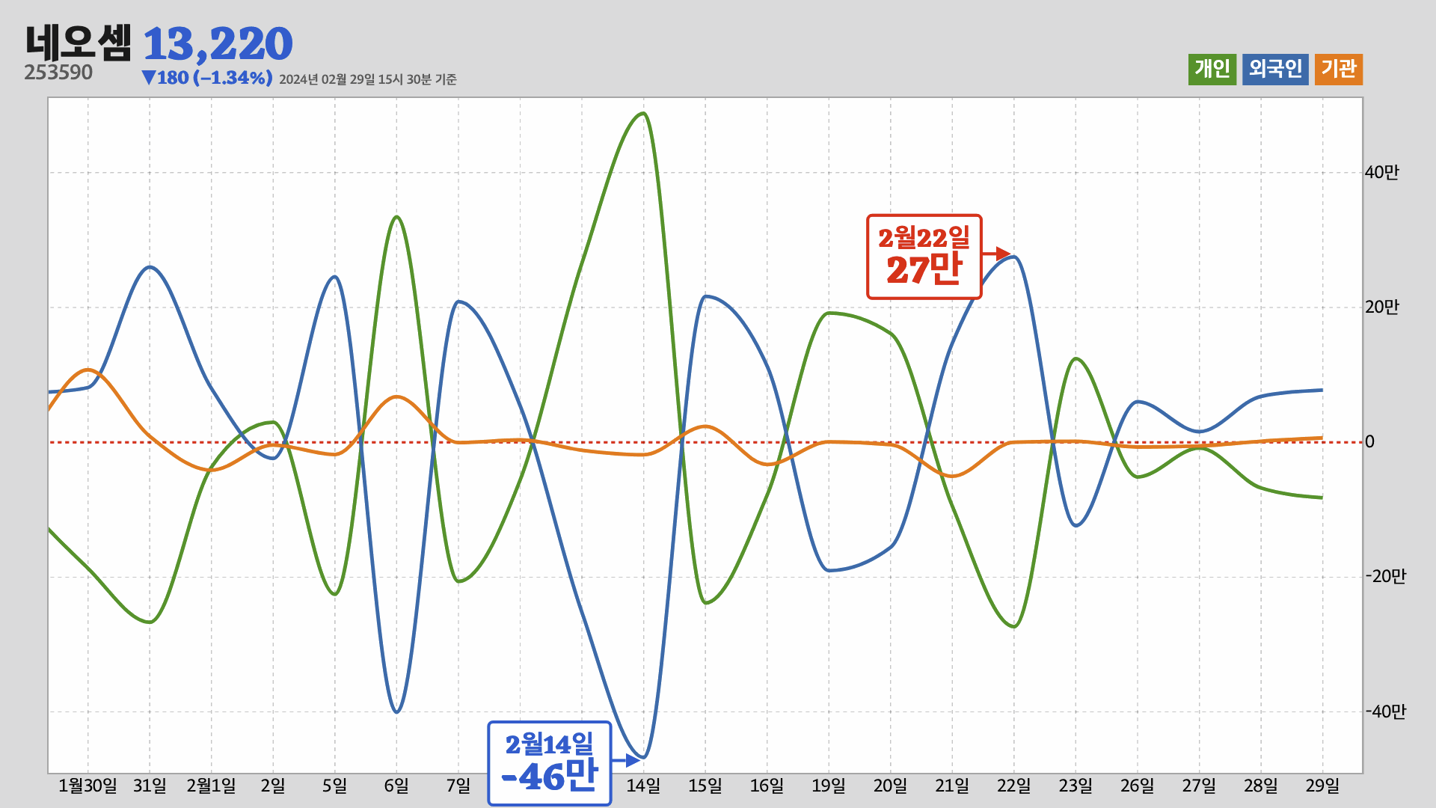Click the 2일 x-axis label
Screen dimensions: 1436x808
coord(273,786)
